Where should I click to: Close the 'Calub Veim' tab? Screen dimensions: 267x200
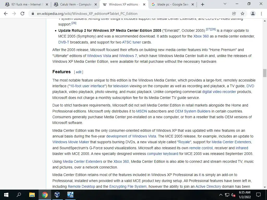[96, 4]
